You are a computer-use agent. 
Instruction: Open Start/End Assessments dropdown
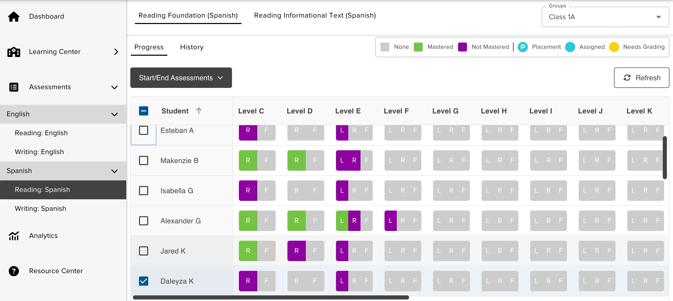click(x=181, y=78)
